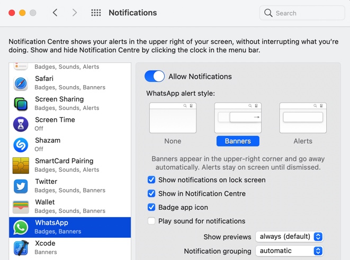Select the Xcode row name
Viewport: 350px width, 260px height.
click(x=45, y=243)
